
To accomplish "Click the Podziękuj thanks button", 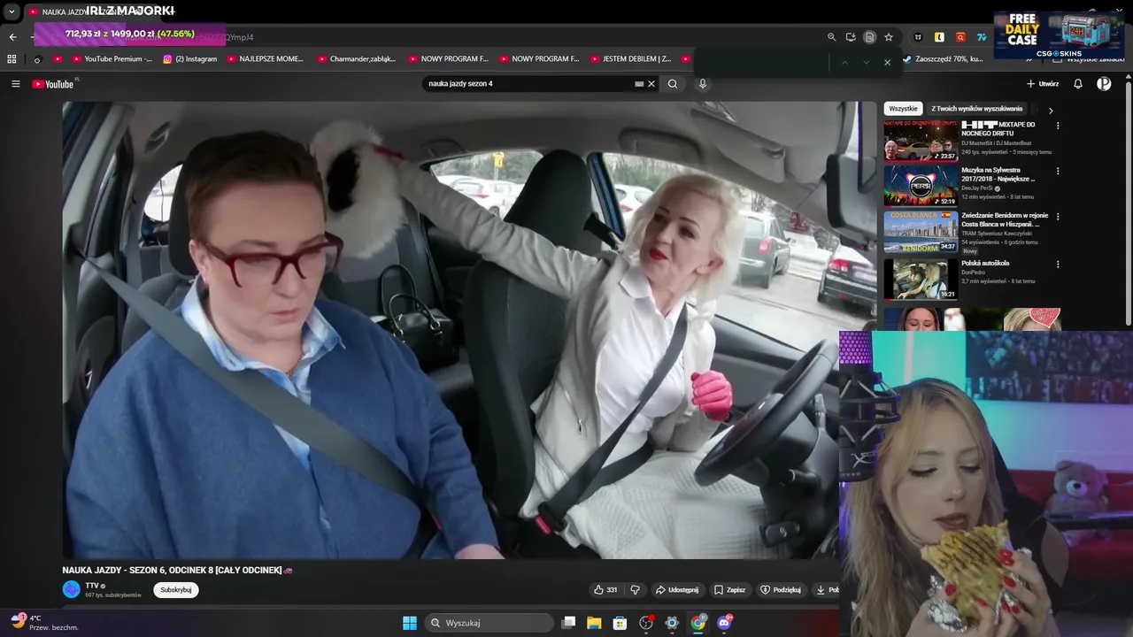I will [781, 590].
